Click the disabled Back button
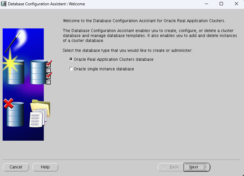244x176 pixels. (171, 167)
